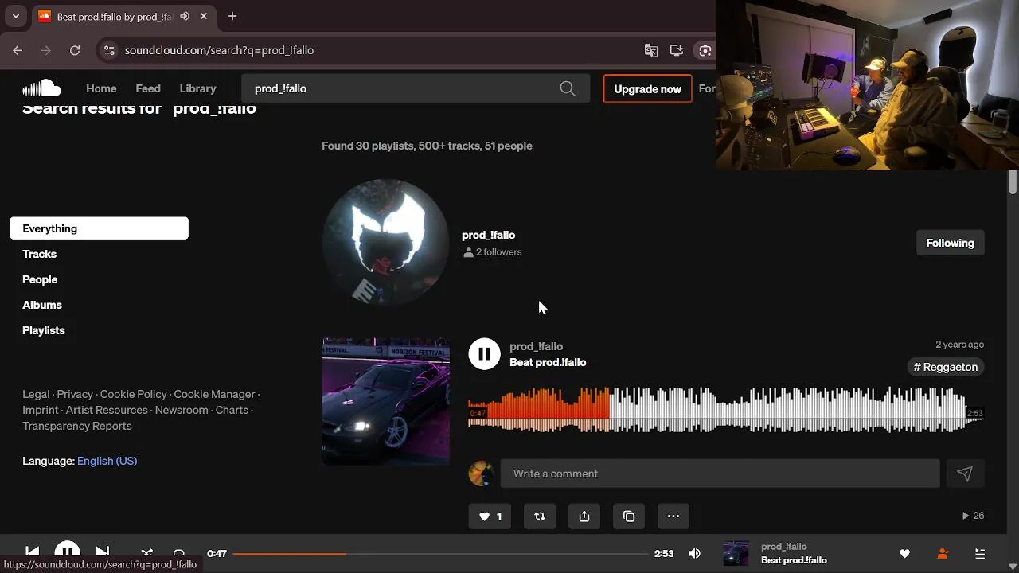Click the Write a comment field
This screenshot has width=1019, height=573.
[720, 474]
